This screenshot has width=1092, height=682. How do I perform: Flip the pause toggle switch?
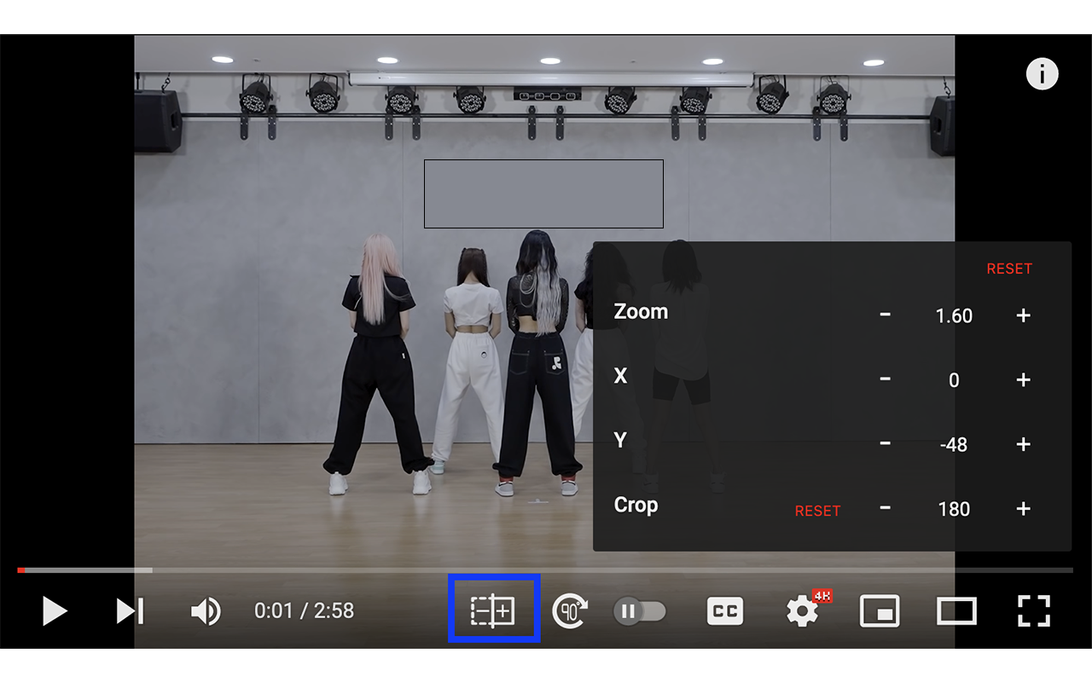(641, 610)
